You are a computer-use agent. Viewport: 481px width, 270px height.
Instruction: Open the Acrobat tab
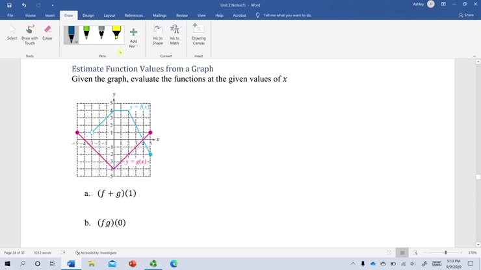click(240, 16)
